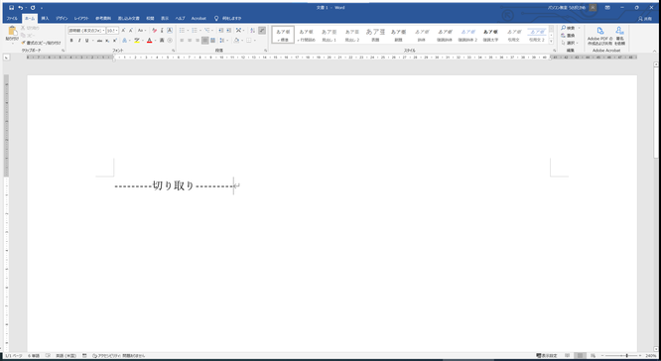Open the Tell Me lightbulb search
This screenshot has height=361, width=661.
click(x=216, y=19)
